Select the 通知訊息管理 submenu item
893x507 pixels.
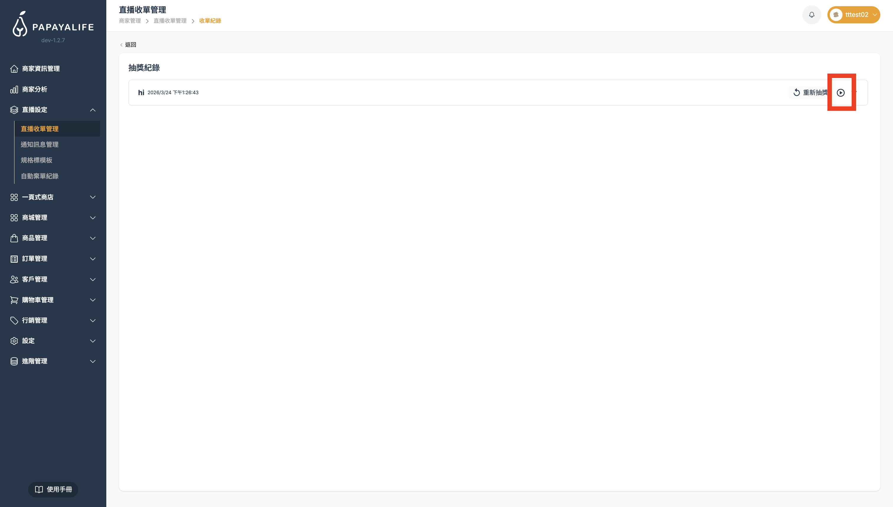click(40, 144)
